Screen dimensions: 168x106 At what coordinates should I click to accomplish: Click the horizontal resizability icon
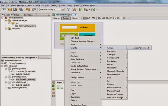point(124,18)
